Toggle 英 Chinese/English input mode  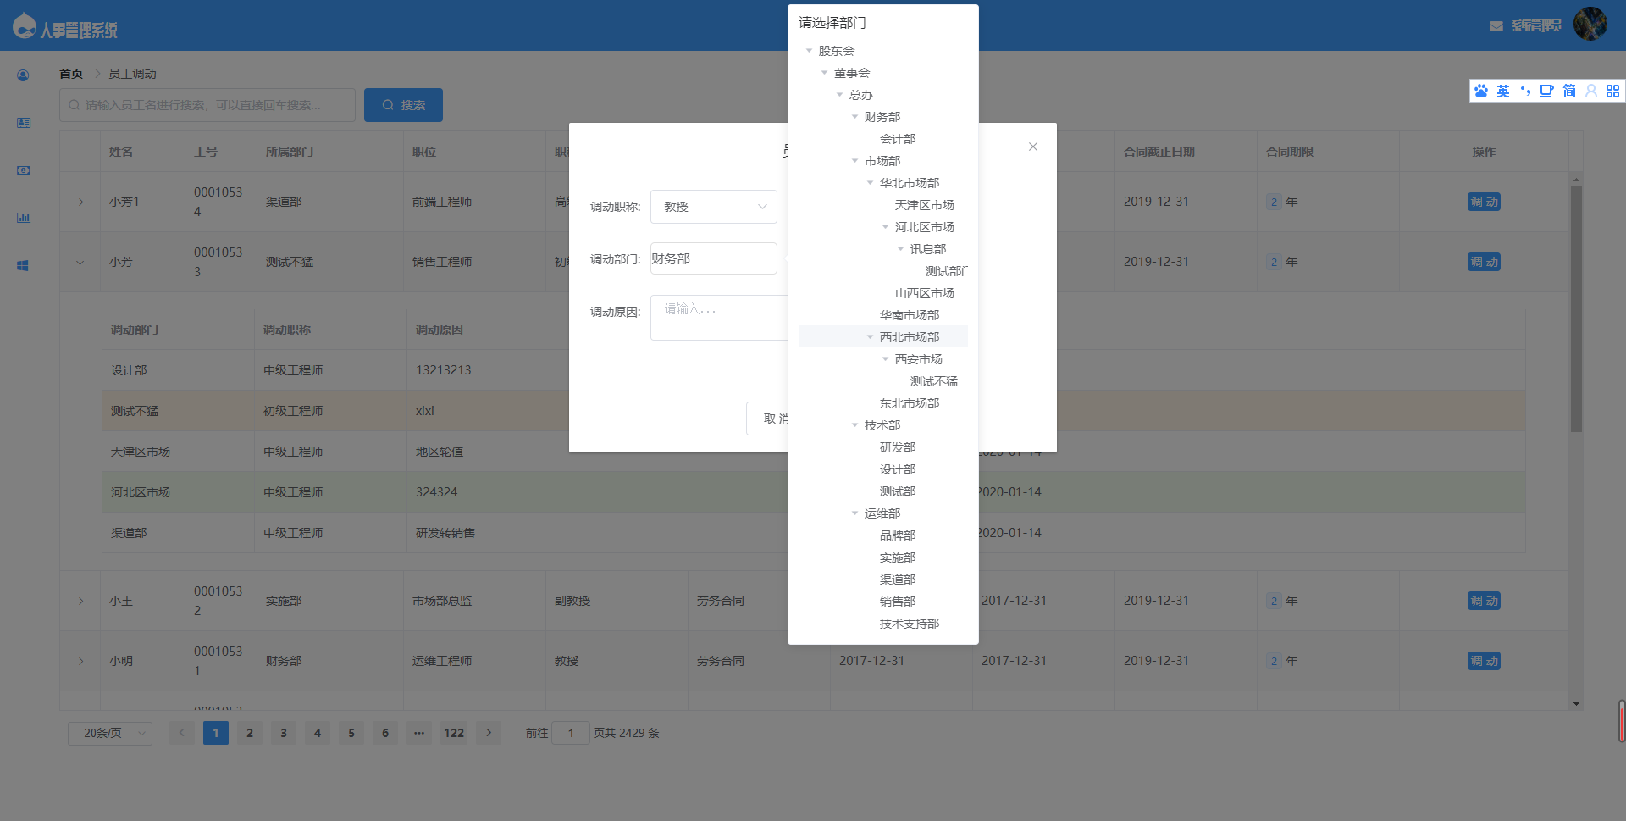pyautogui.click(x=1503, y=91)
